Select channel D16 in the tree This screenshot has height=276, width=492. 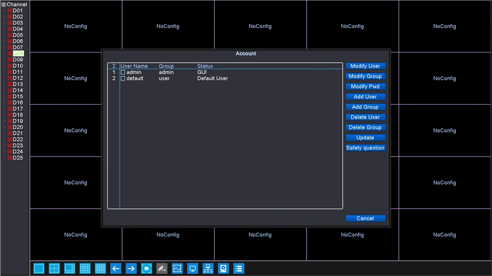(x=18, y=103)
